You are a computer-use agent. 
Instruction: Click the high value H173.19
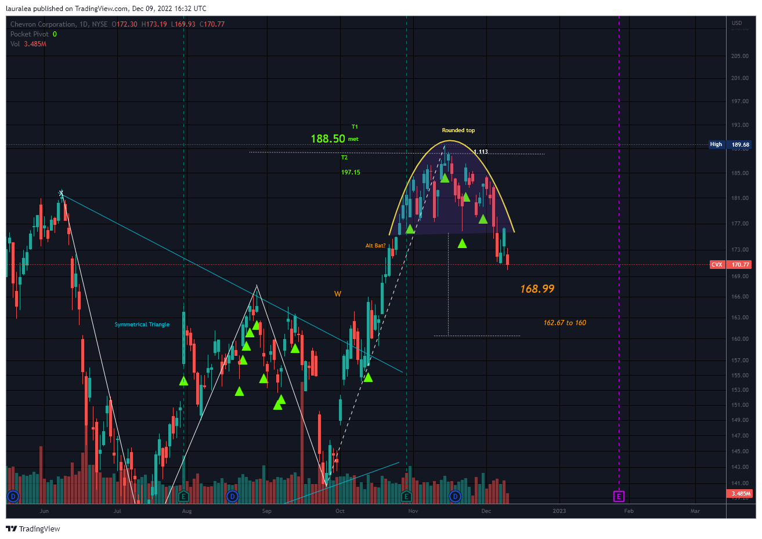[154, 24]
